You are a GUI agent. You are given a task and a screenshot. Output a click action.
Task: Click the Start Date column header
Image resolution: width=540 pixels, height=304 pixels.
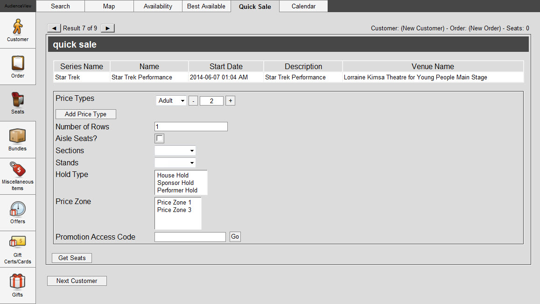(x=226, y=66)
